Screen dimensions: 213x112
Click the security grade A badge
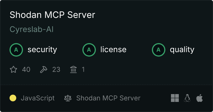click(16, 50)
